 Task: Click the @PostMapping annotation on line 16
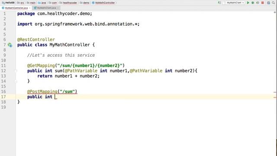coord(42,91)
